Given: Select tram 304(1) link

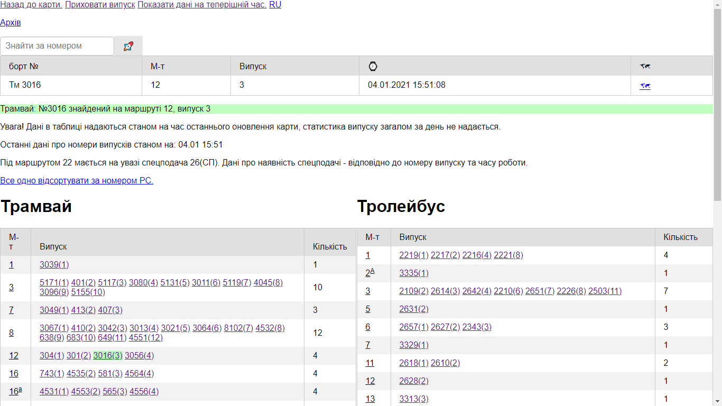Looking at the screenshot, I should pyautogui.click(x=52, y=356).
